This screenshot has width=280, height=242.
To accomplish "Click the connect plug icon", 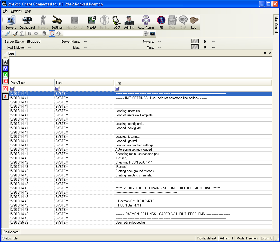I will point(8,34).
